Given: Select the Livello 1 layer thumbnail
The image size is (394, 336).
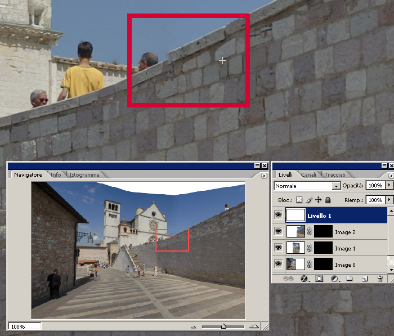Looking at the screenshot, I should [295, 215].
